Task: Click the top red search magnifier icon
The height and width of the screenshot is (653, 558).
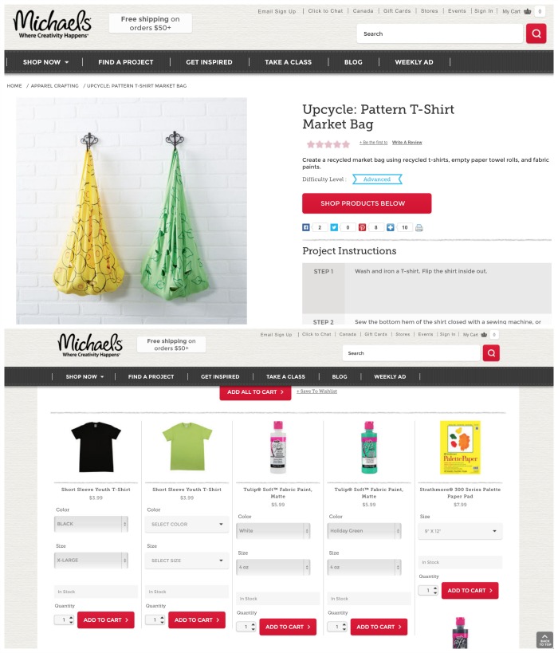Action: [536, 33]
